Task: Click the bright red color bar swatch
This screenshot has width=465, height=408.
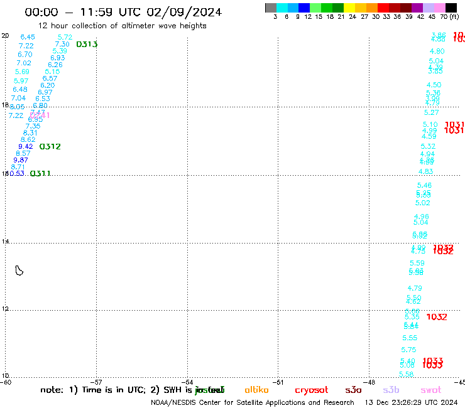Action: [x=383, y=8]
